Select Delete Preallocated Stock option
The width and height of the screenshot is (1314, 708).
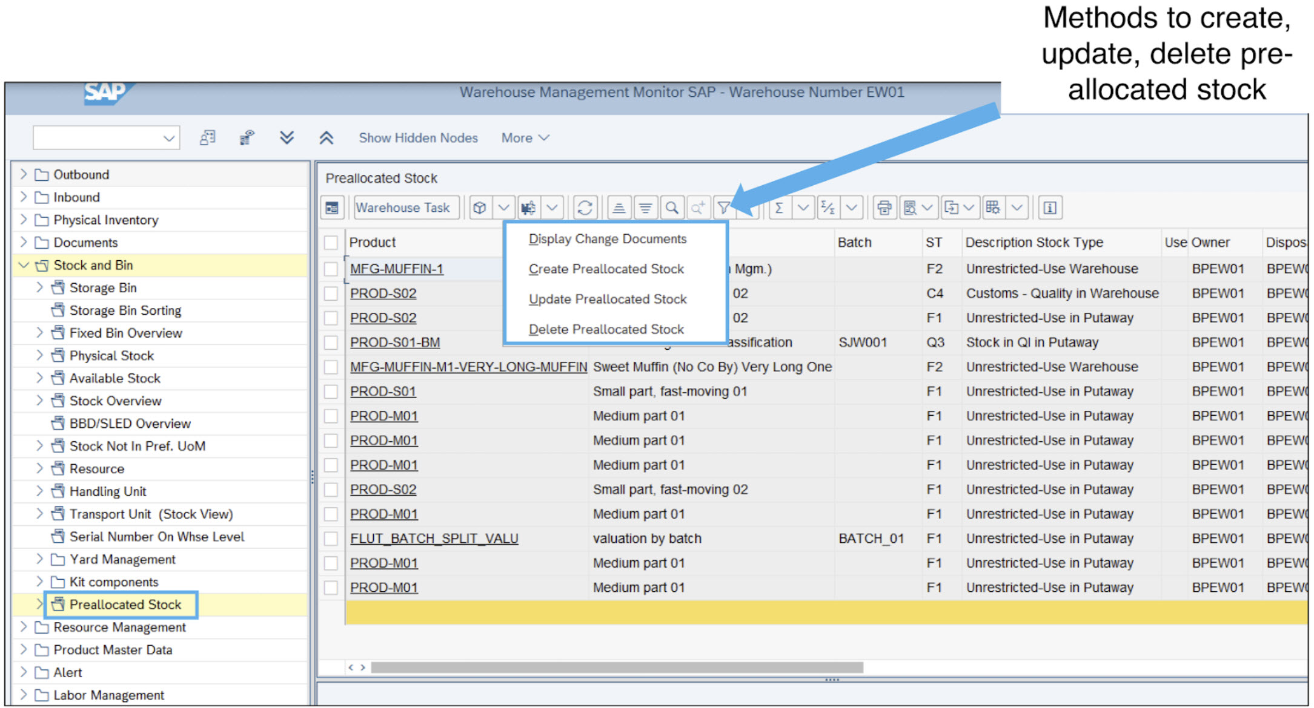(605, 330)
